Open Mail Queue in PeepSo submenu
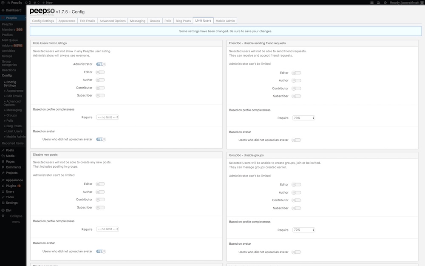This screenshot has height=266, width=425. [10, 40]
